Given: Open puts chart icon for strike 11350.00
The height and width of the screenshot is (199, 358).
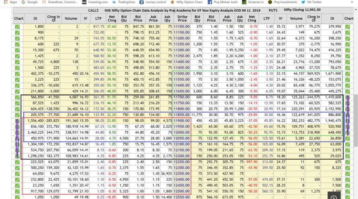Looking at the screenshot, I should tap(348, 56).
